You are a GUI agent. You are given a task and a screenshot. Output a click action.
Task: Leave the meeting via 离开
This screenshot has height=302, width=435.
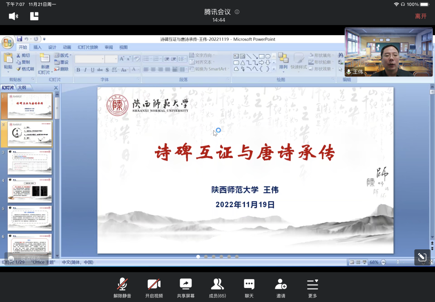(x=421, y=16)
